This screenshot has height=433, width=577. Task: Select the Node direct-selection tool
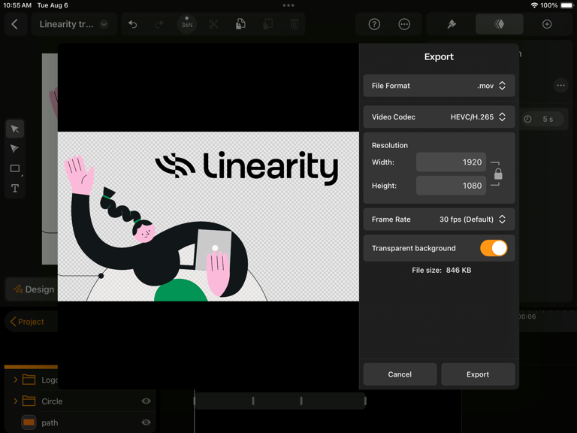[15, 149]
